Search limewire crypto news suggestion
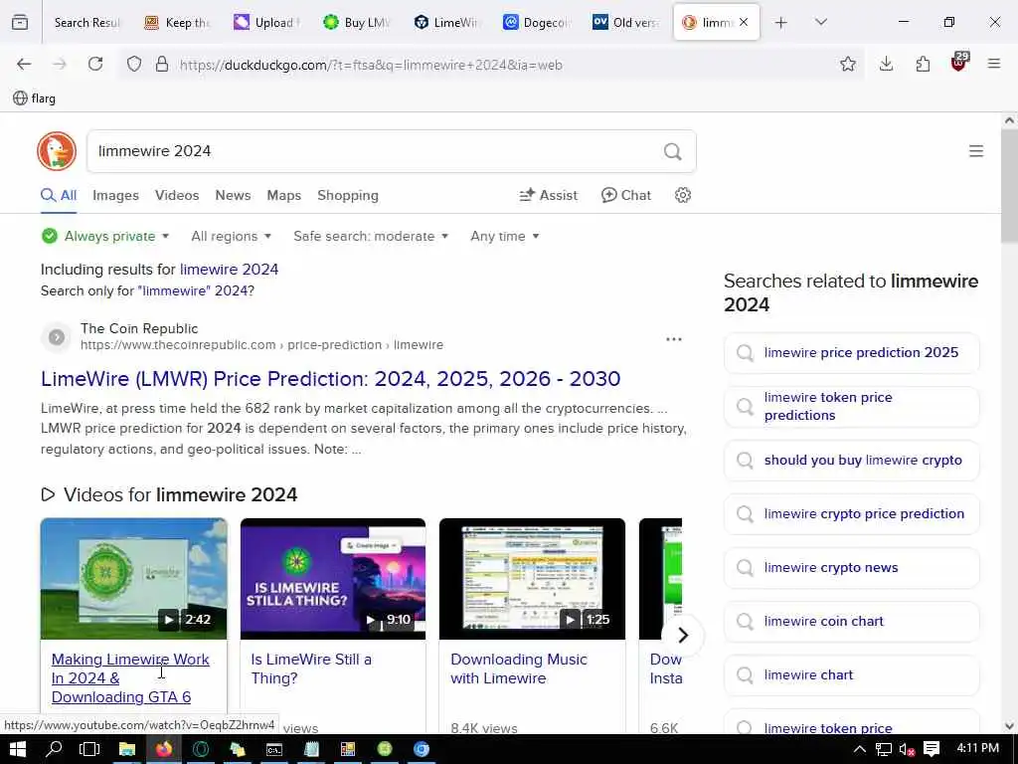This screenshot has height=764, width=1018. pos(851,568)
